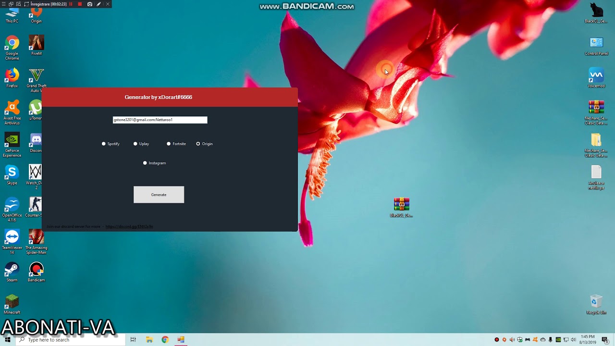
Task: Launch The Amazing Spider-Man desktop icon
Action: (x=36, y=242)
